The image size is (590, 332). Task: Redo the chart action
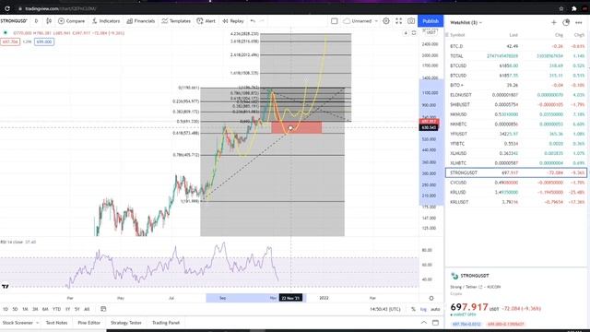[x=262, y=21]
